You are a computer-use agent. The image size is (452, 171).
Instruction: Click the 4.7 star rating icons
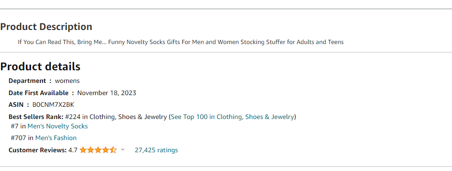pos(98,150)
